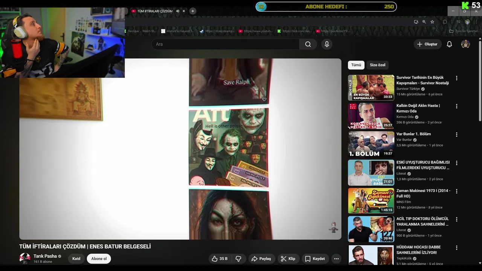
Task: Open options for Kalbin Değil Aklın Hasta video
Action: point(456,107)
